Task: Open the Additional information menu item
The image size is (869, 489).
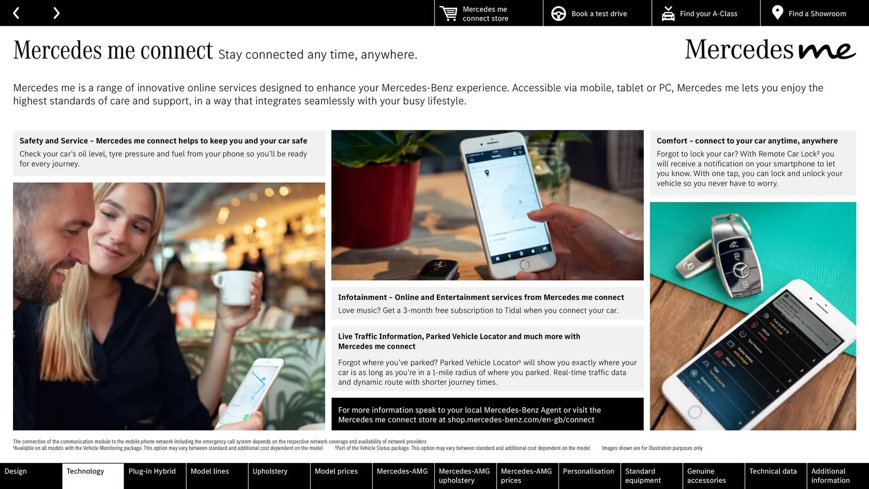Action: click(833, 475)
